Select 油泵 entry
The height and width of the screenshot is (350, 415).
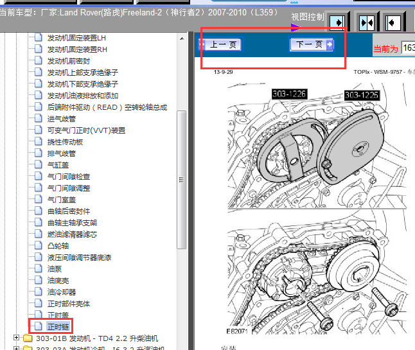(55, 269)
